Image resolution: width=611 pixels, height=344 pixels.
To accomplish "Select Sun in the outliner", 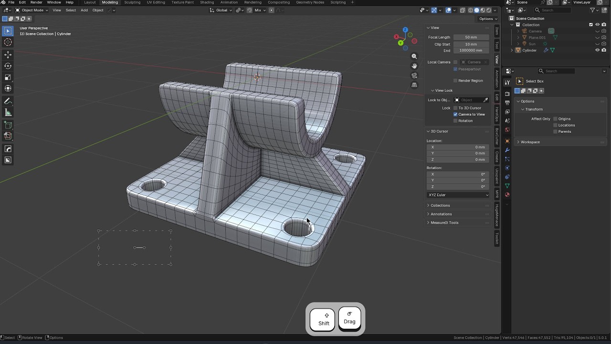I will coord(532,44).
